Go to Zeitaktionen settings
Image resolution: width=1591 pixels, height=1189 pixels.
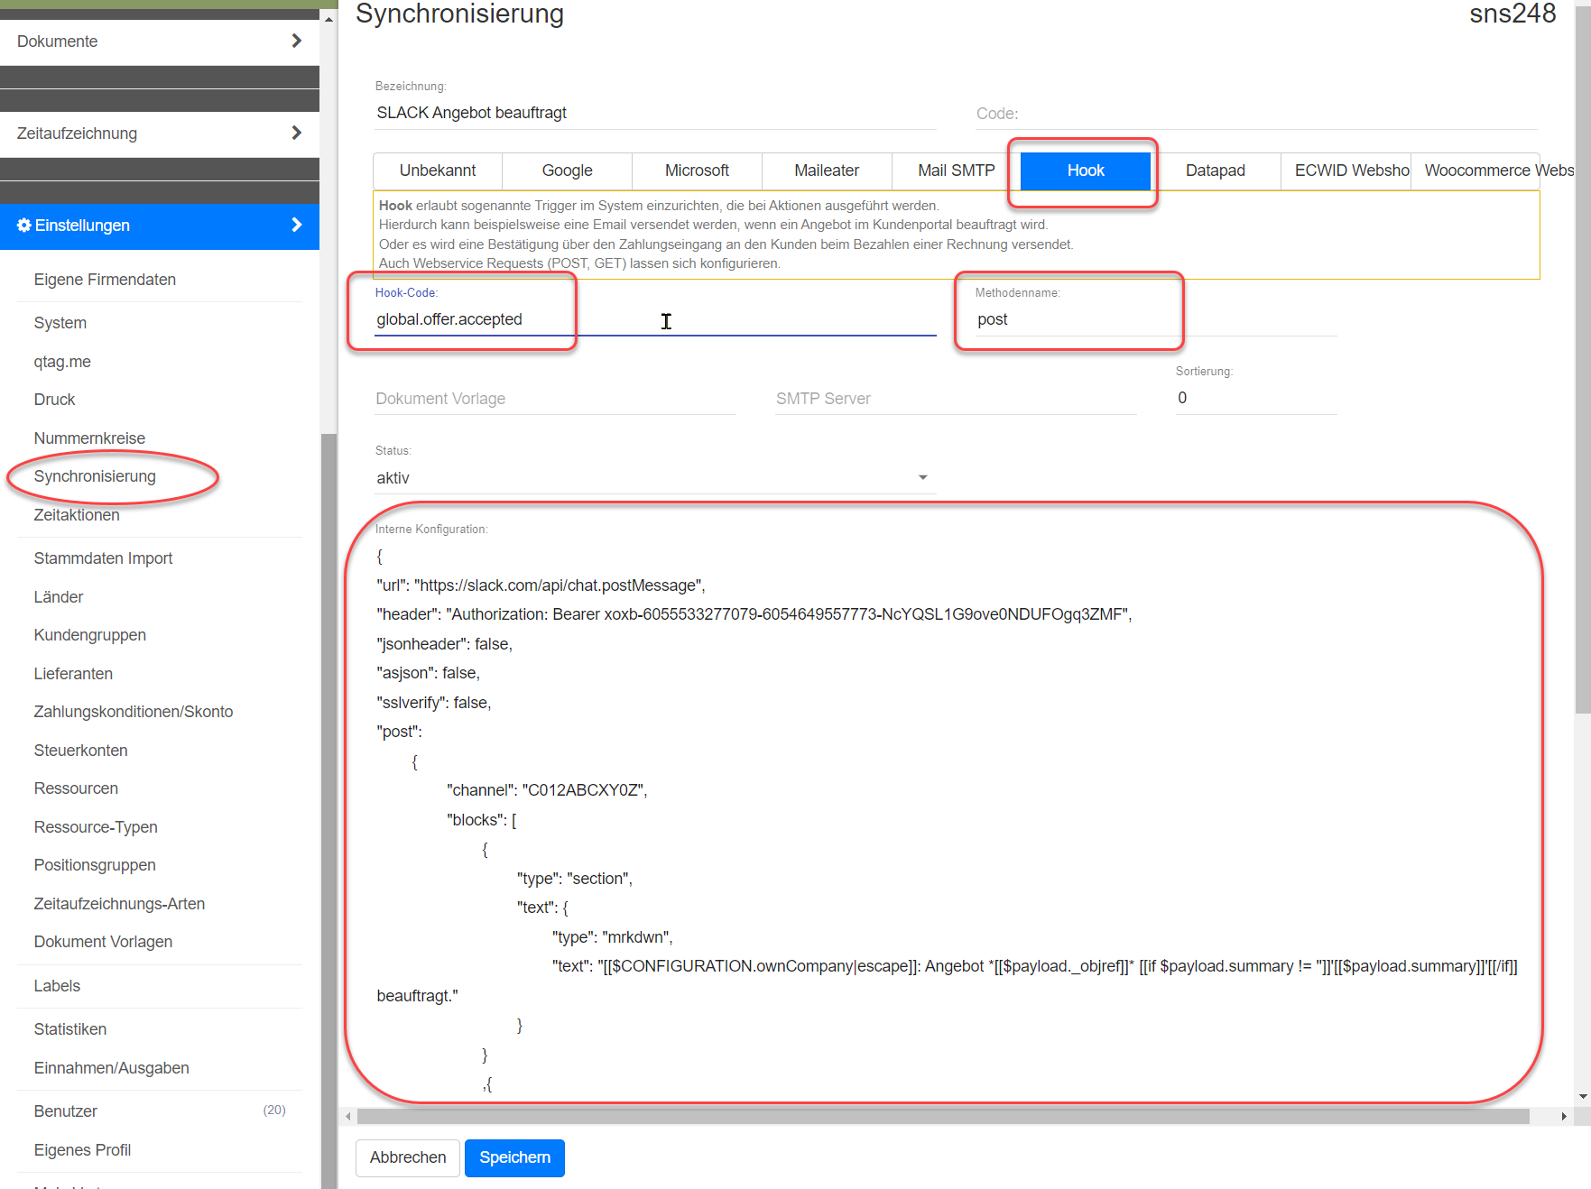tap(77, 515)
